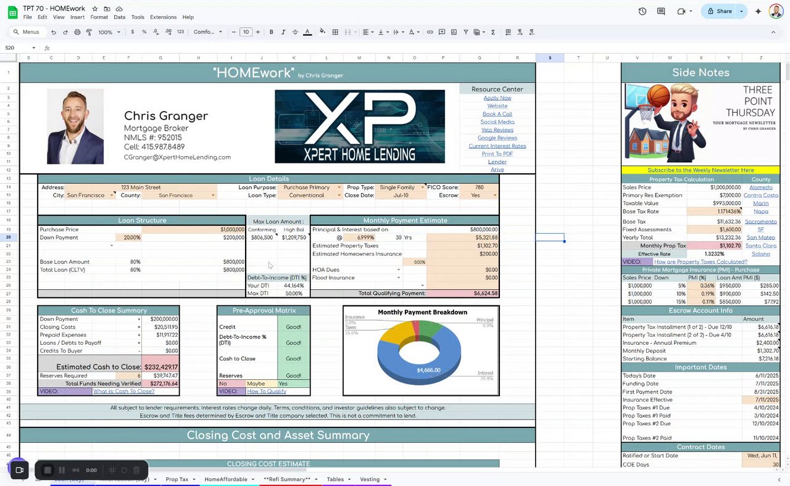Screen dimensions: 790x486
Task: Star the TPT 70 - HOMEwork document
Action: click(x=95, y=9)
